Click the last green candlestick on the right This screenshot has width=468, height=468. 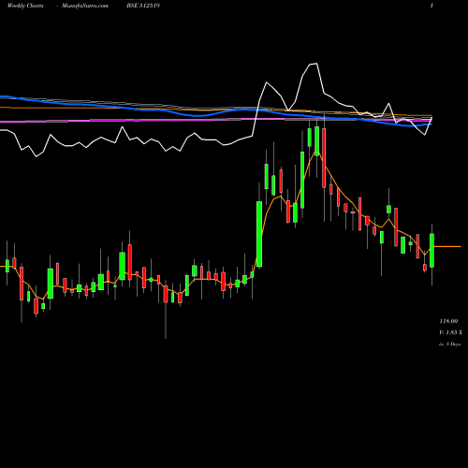pyautogui.click(x=432, y=250)
